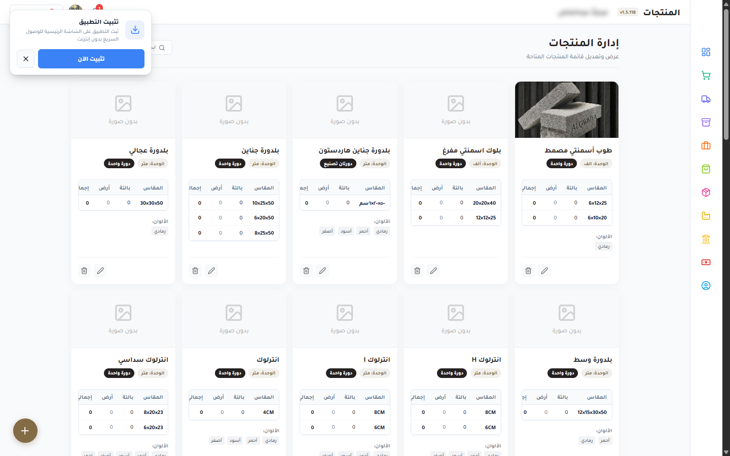Image resolution: width=730 pixels, height=456 pixels.
Task: Select the 20x20x40 size row
Action: point(456,203)
